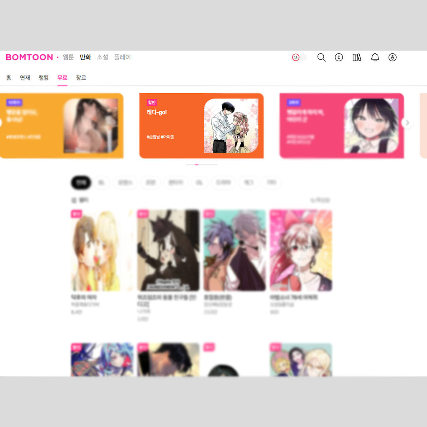Open the yellow banner on the left
The width and height of the screenshot is (427, 427).
(62, 126)
